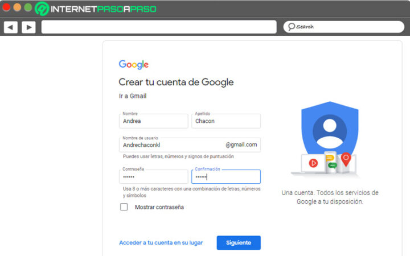Focus the Apellido field containing Chacon
Screen dimensions: 410x256
click(226, 121)
